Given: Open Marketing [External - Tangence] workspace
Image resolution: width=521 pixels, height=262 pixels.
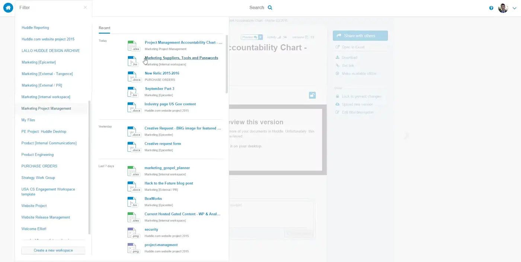Looking at the screenshot, I should pos(47,74).
